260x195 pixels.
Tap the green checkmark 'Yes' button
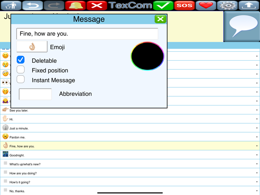pos(163,5)
